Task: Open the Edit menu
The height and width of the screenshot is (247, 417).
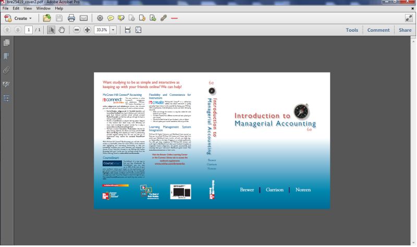Action: click(16, 8)
